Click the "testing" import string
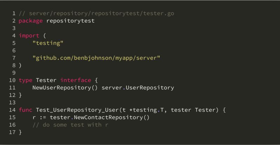This screenshot has width=280, height=145. coord(48,43)
